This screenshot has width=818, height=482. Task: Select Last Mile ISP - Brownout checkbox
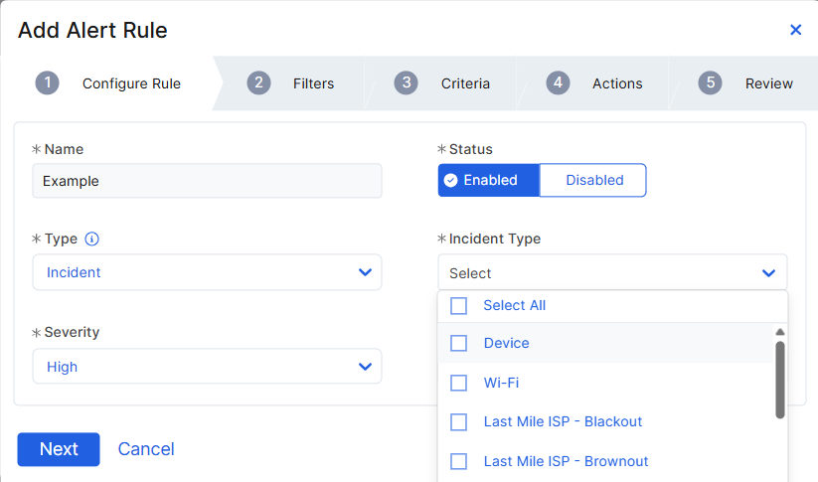458,461
